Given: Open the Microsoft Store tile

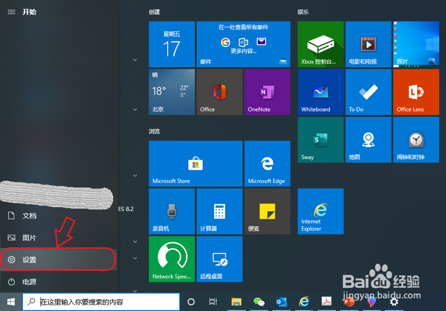Looking at the screenshot, I should (x=196, y=164).
